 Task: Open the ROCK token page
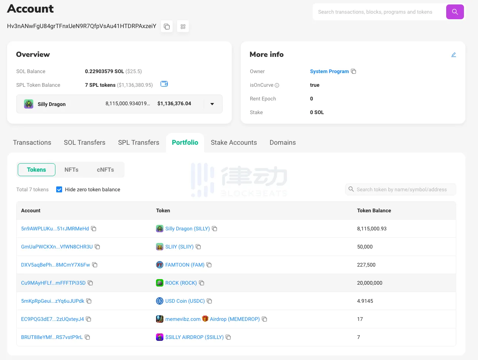click(x=181, y=283)
